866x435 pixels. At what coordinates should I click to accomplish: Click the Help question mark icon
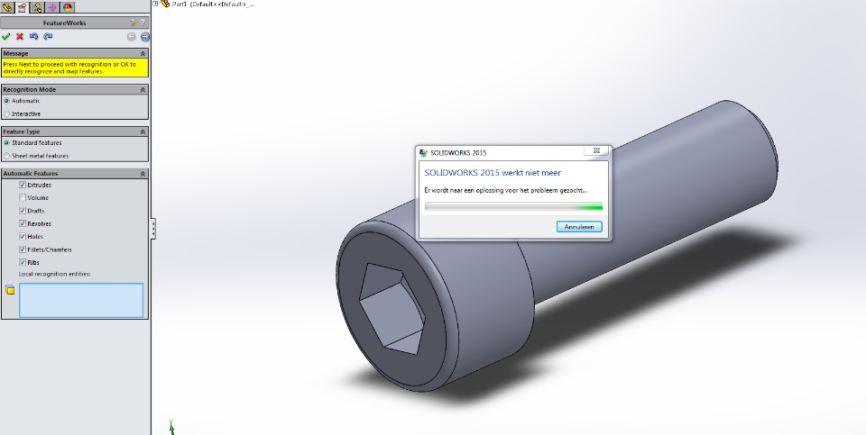click(143, 23)
